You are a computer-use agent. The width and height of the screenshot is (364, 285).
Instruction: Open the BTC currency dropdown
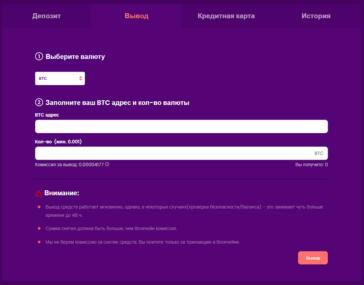tap(60, 78)
